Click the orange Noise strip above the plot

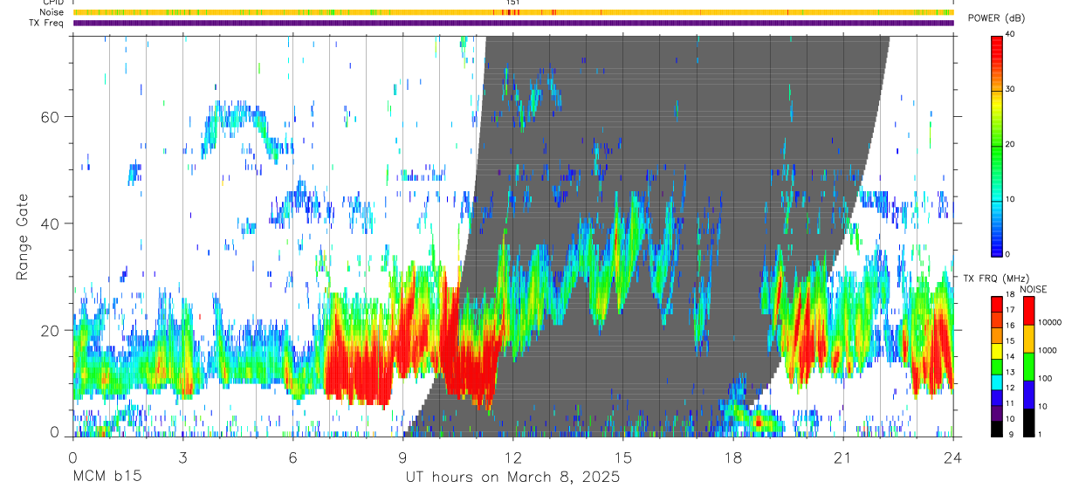[513, 12]
